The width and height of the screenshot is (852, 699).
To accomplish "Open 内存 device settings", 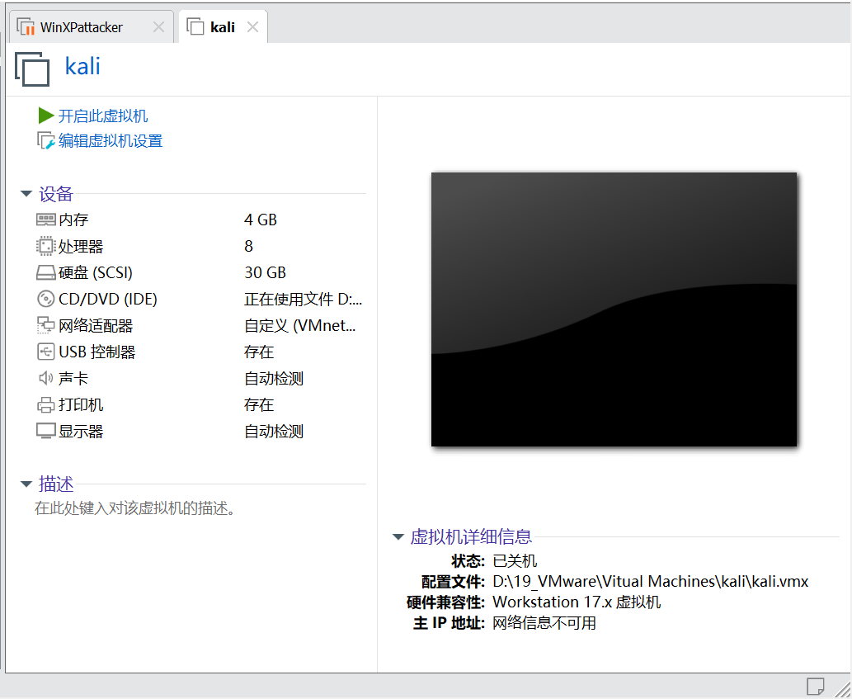I will coord(73,220).
